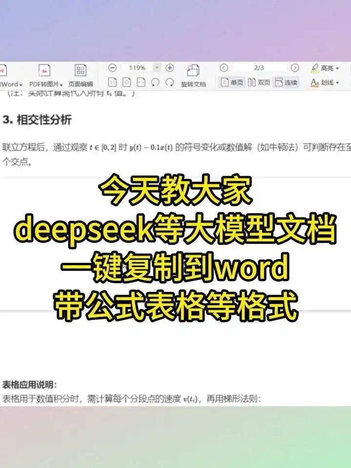Open the 页面编辑 page edit tool
The width and height of the screenshot is (351, 468).
(x=80, y=76)
